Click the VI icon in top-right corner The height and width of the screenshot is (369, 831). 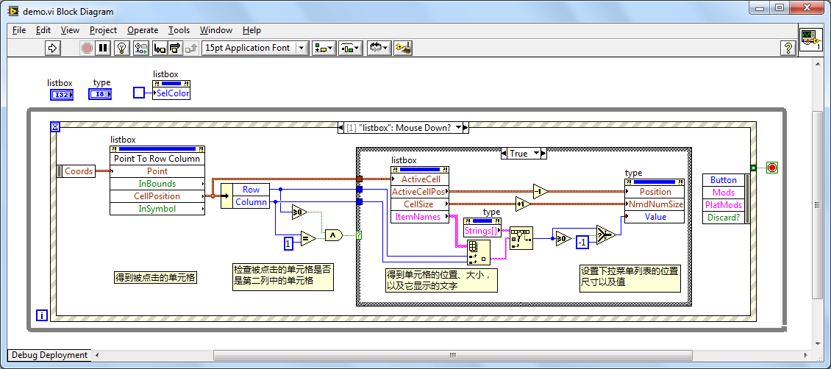pyautogui.click(x=810, y=40)
